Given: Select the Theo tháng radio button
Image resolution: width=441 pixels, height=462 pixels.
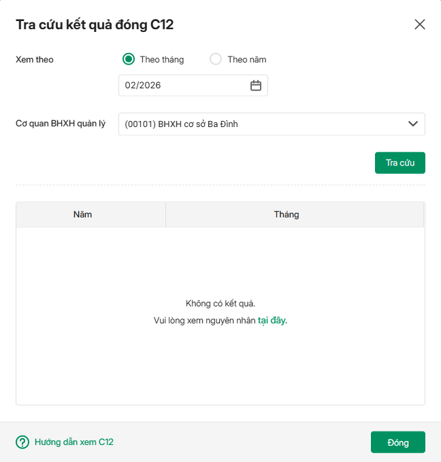Looking at the screenshot, I should coord(129,59).
